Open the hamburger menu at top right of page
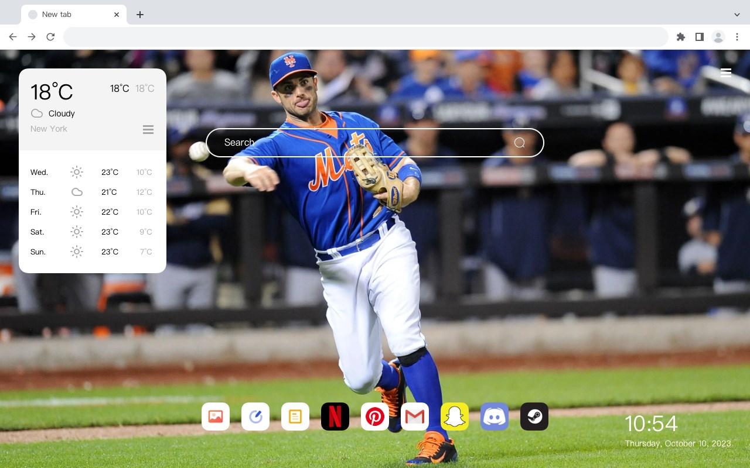The image size is (750, 468). tap(726, 73)
